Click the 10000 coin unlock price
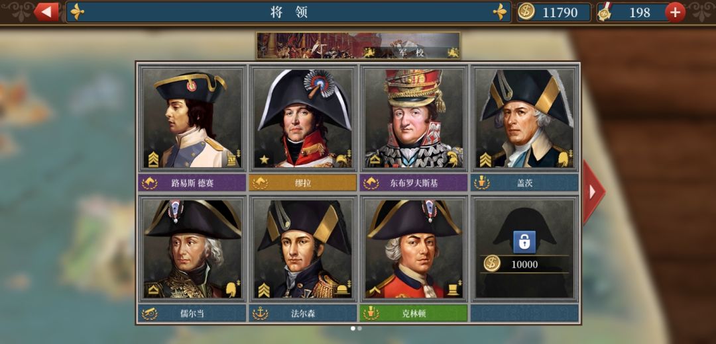Viewport: 716px width, 344px height. coord(524,264)
